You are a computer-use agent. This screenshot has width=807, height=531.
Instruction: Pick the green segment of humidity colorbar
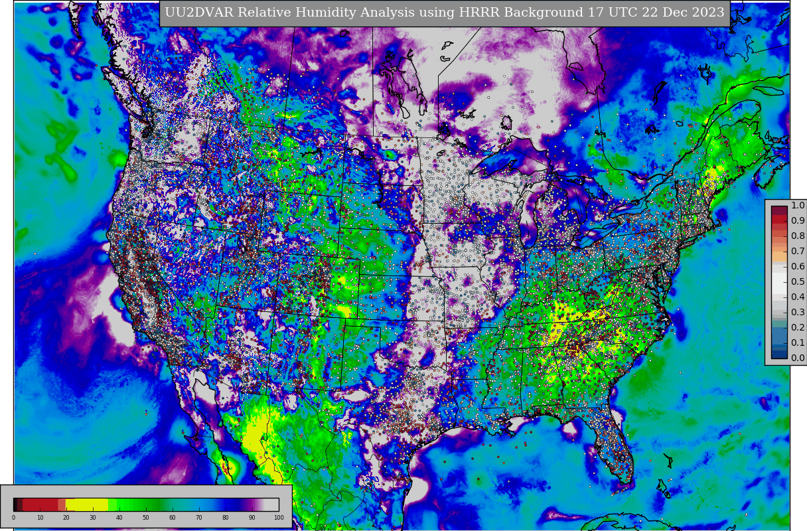tap(137, 504)
